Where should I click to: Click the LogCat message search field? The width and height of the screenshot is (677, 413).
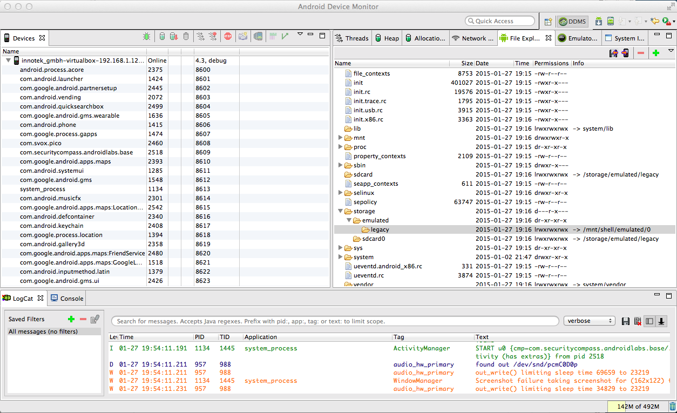335,321
